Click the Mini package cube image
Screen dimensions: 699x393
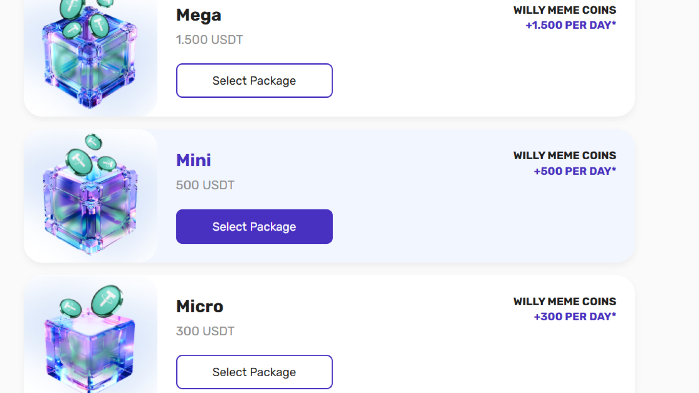tap(91, 196)
